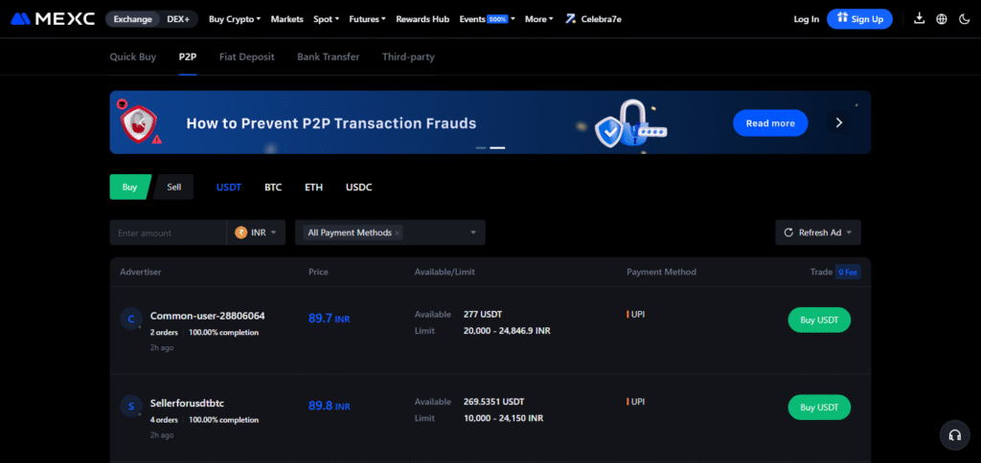This screenshot has height=463, width=981.
Task: Select the USDC coin tab
Action: coord(358,187)
